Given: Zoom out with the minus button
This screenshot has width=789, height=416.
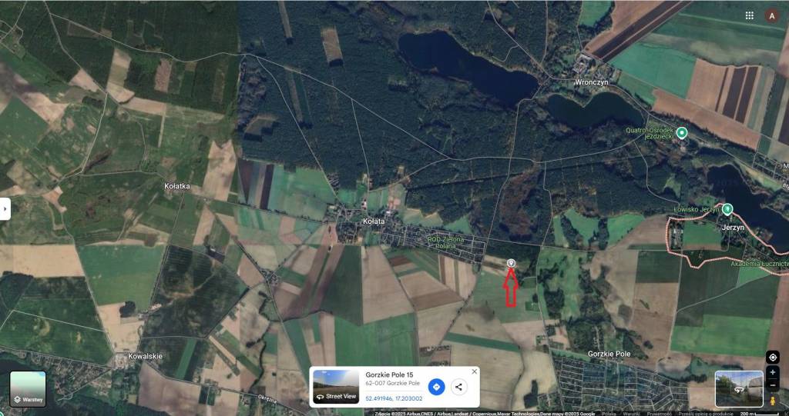Looking at the screenshot, I should pyautogui.click(x=772, y=385).
